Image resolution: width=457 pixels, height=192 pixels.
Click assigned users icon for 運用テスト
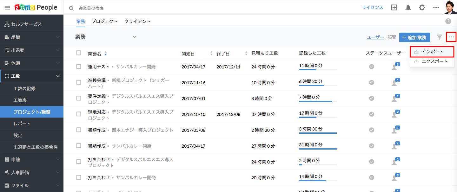394,67
